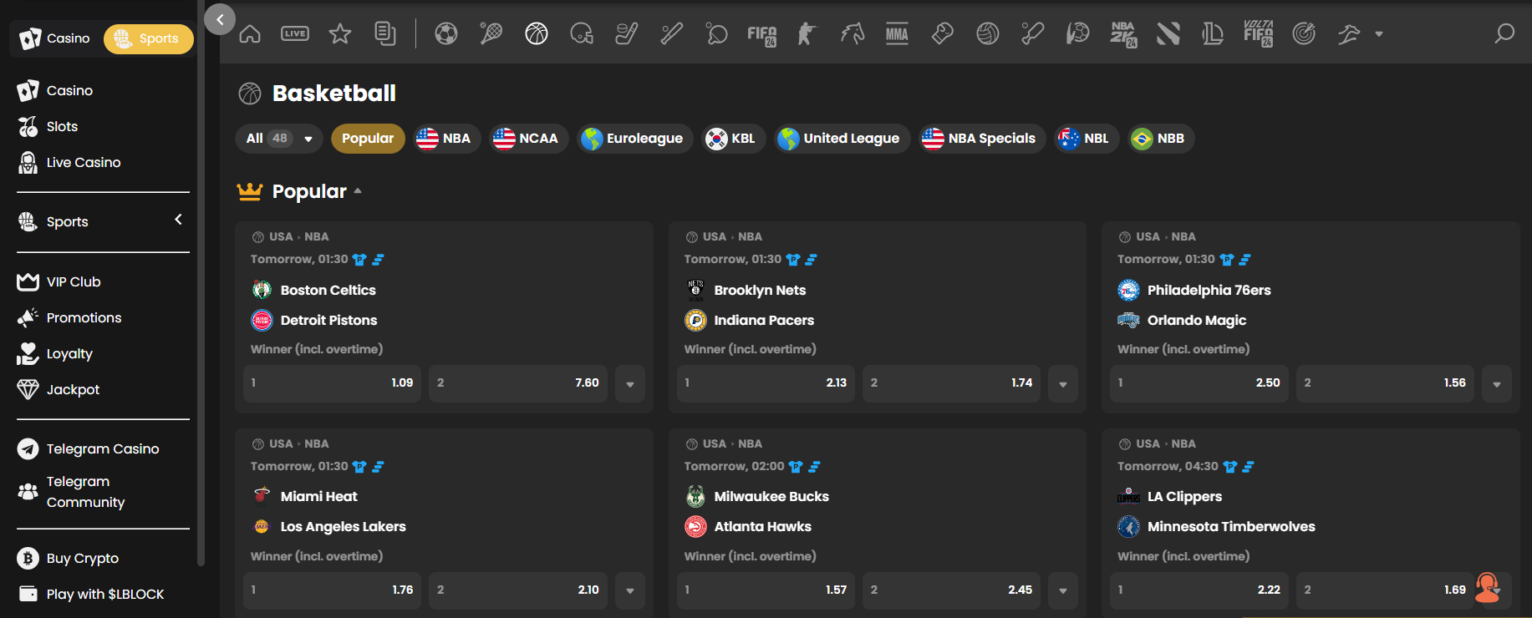This screenshot has height=618, width=1532.
Task: Open VIP Club in the sidebar
Action: (x=59, y=281)
